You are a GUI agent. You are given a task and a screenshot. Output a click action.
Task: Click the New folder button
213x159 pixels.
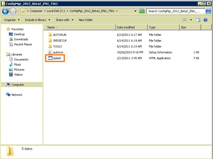[x=86, y=20]
